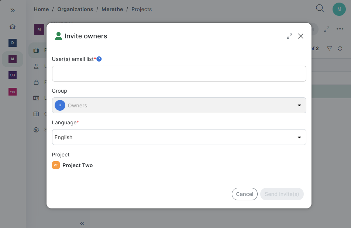Open the table grid icon section
The image size is (351, 228).
click(x=36, y=114)
